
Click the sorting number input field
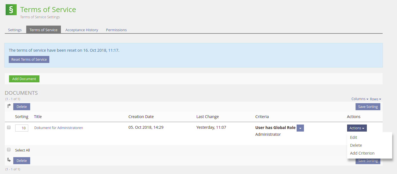(x=22, y=128)
